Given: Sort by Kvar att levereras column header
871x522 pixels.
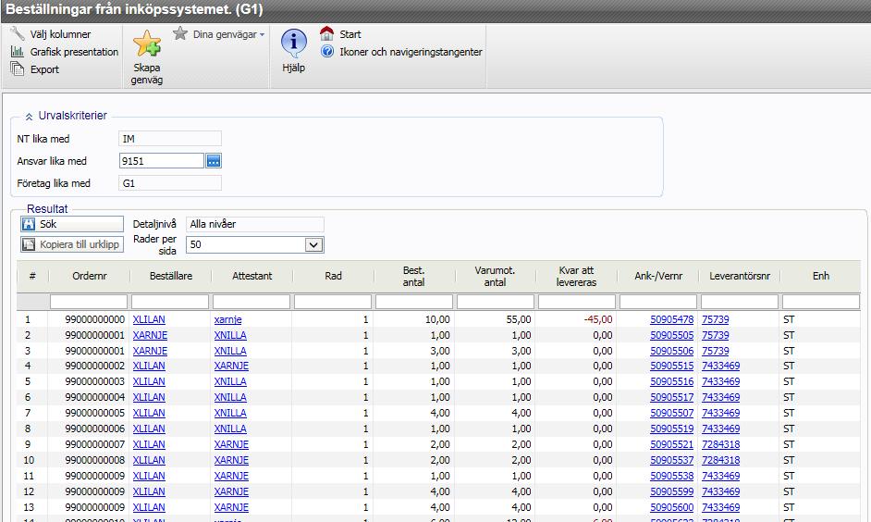Looking at the screenshot, I should click(576, 277).
